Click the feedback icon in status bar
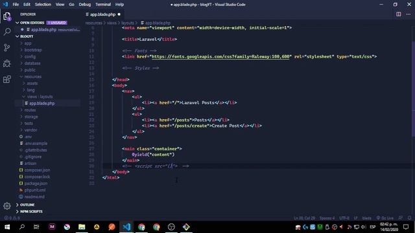This screenshot has width=415, height=233. 401,218
